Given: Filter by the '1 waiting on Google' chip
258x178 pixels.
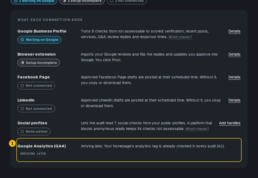Looking at the screenshot, I should [34, 1].
